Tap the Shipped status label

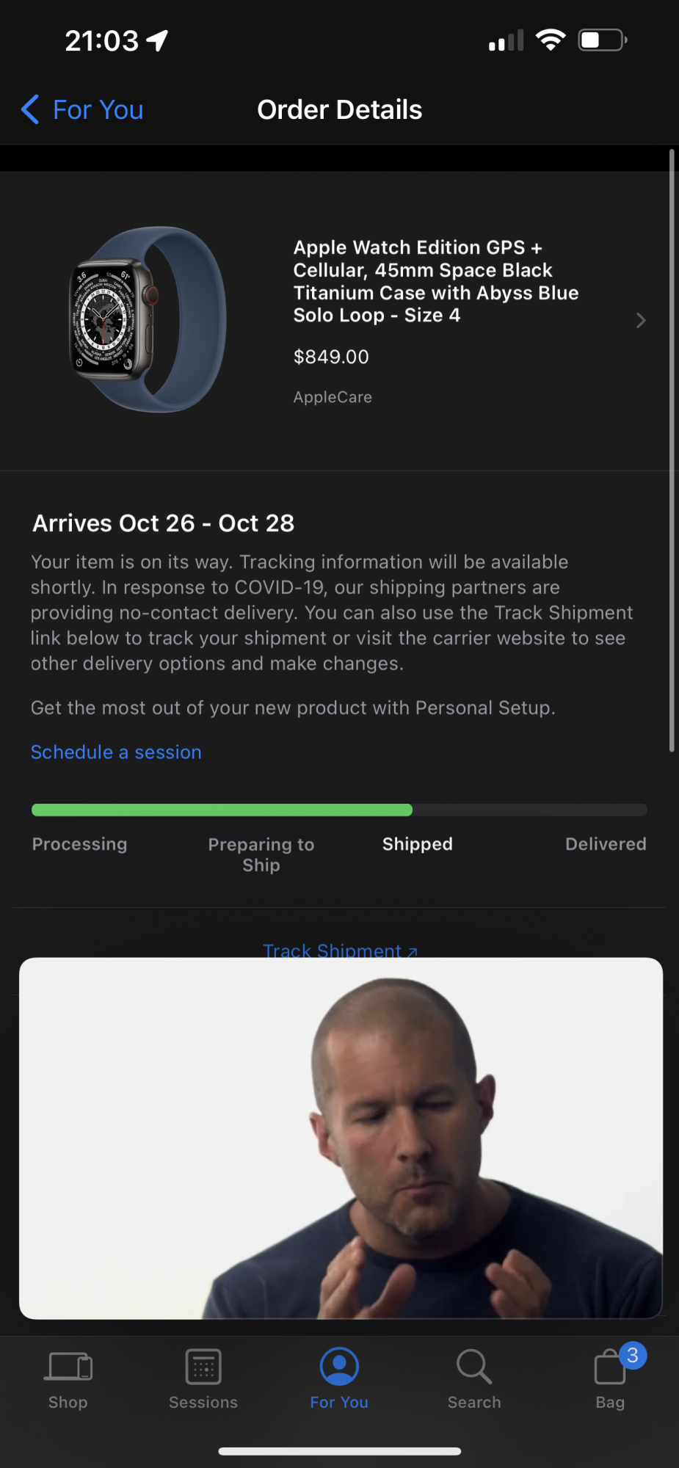point(417,844)
